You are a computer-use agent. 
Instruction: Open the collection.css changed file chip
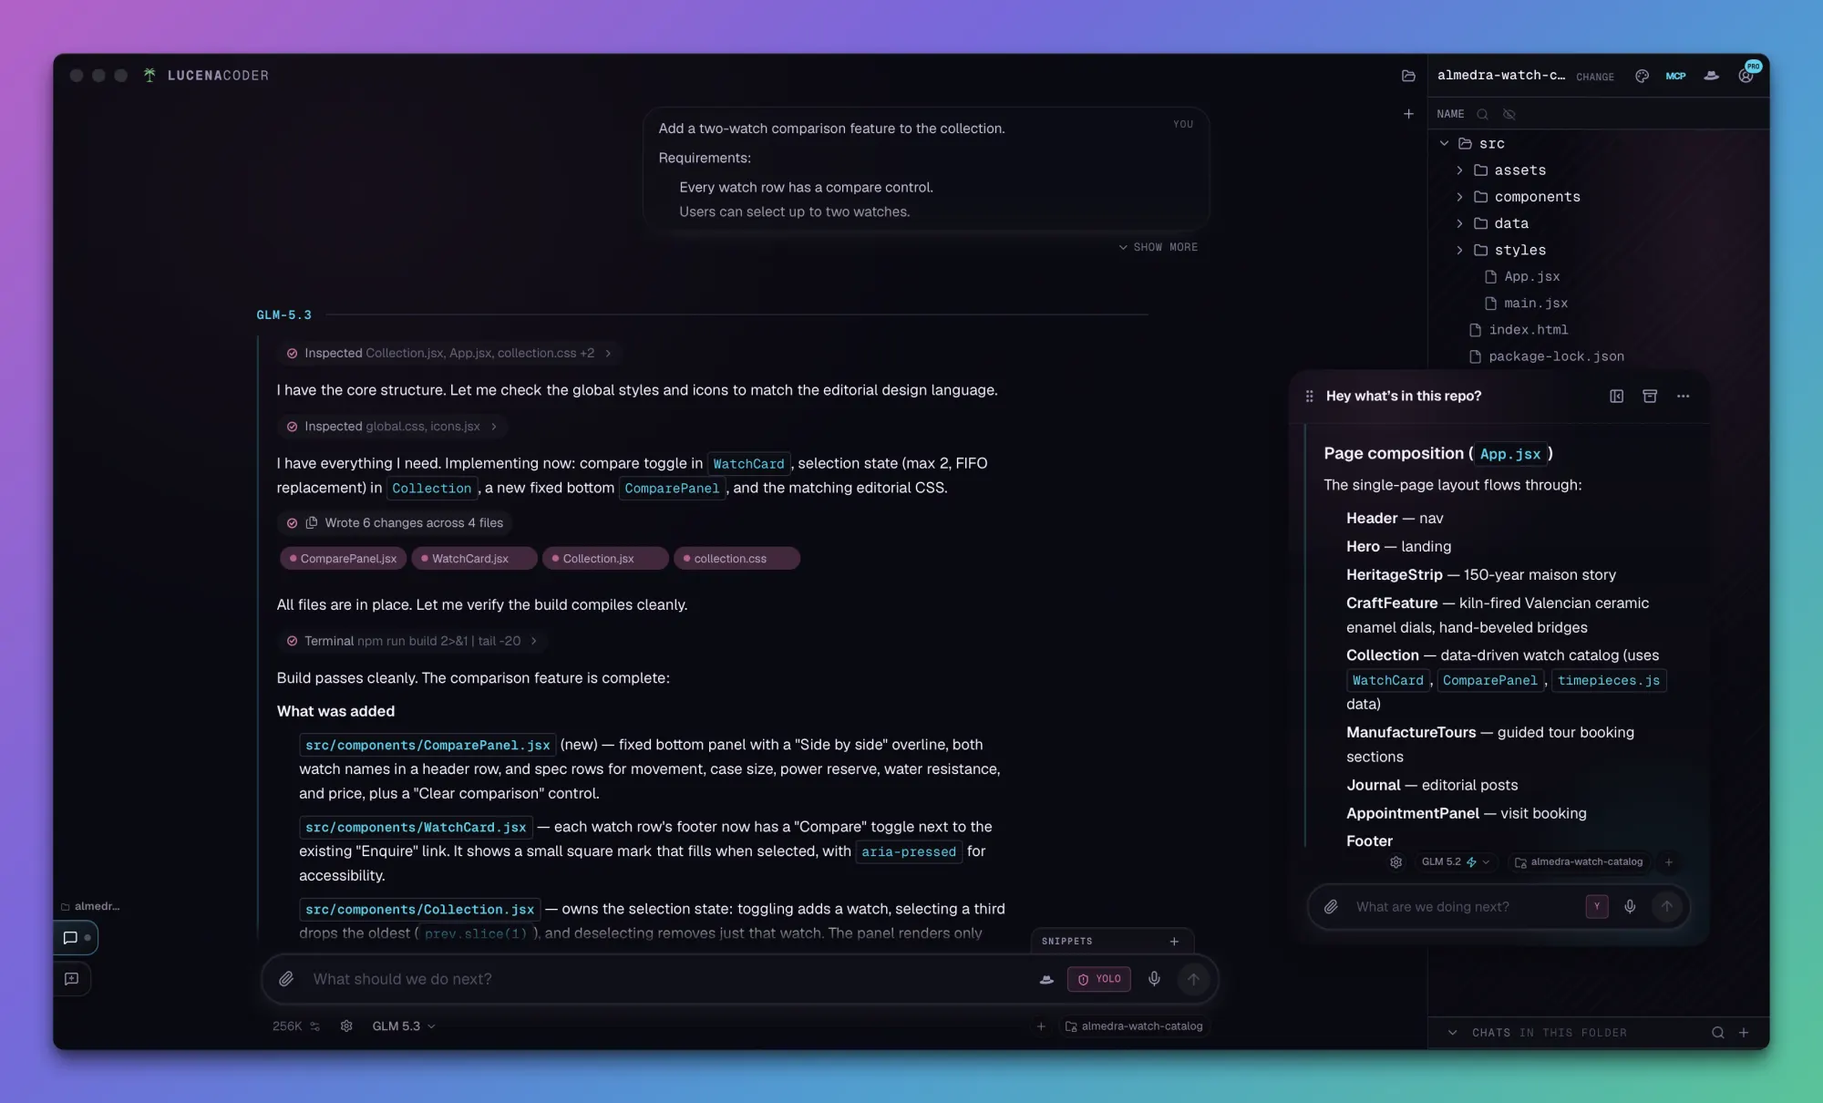click(x=736, y=558)
